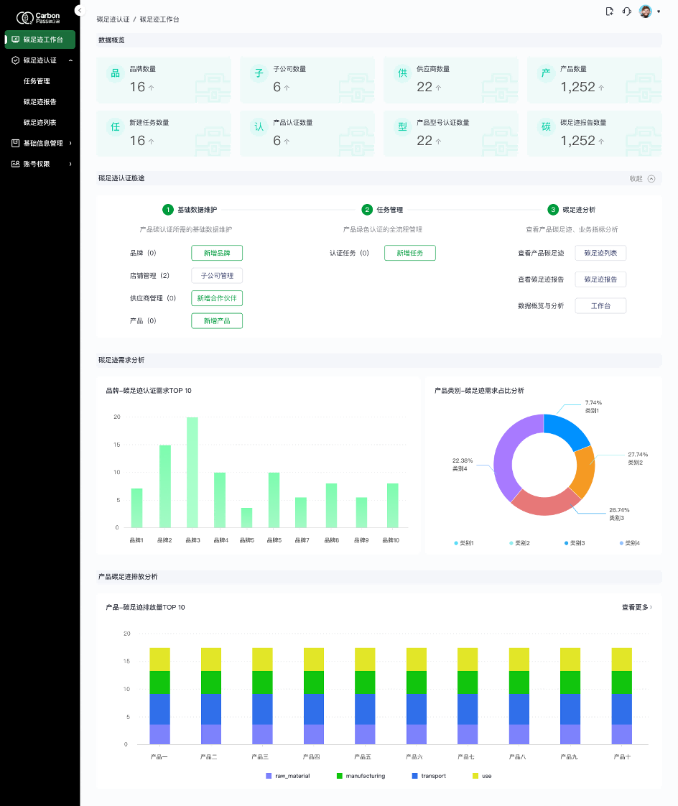Click the 新增品牌 button
Viewport: 678px width, 806px height.
pyautogui.click(x=217, y=253)
